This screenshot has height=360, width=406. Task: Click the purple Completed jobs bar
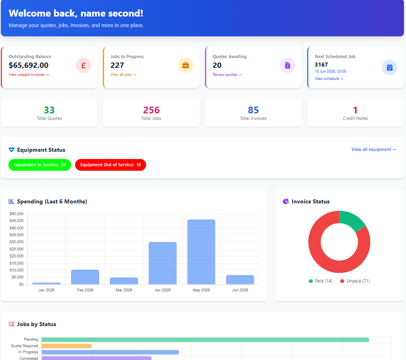pyautogui.click(x=96, y=358)
